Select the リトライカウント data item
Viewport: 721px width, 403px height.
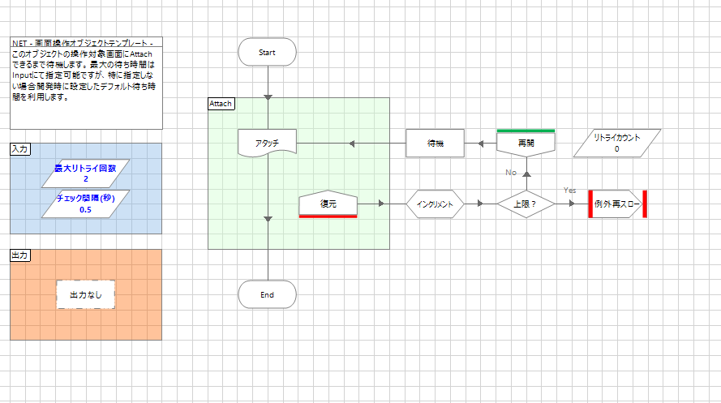click(x=616, y=144)
